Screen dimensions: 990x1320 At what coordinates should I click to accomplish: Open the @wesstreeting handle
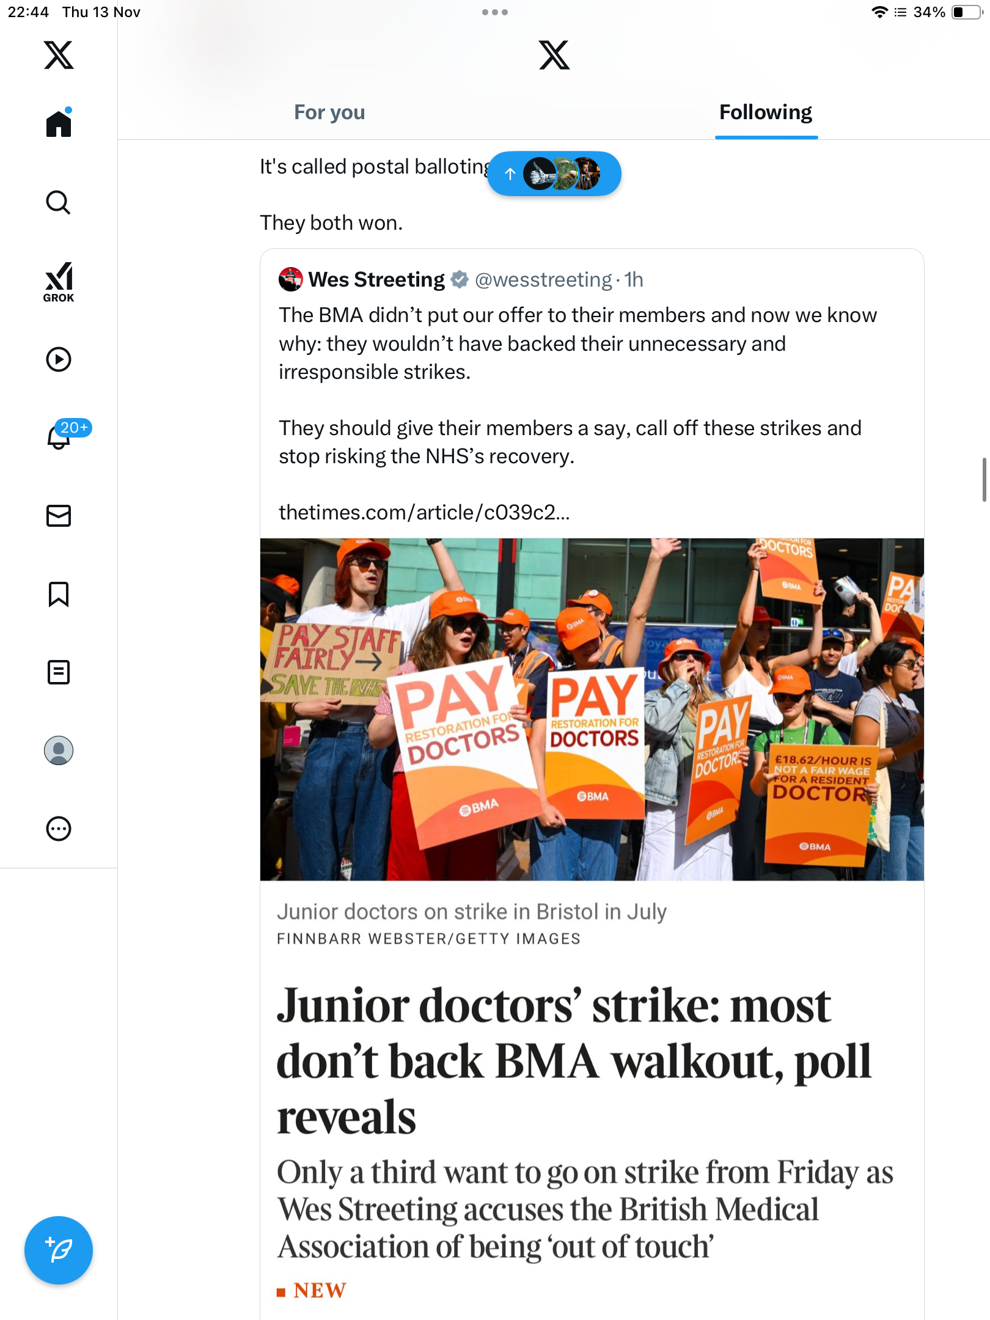pyautogui.click(x=543, y=280)
